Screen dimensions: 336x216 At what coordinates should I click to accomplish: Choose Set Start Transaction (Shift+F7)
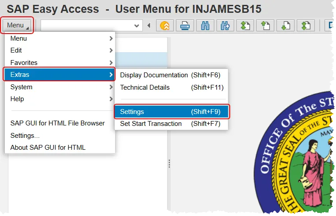tap(171, 124)
